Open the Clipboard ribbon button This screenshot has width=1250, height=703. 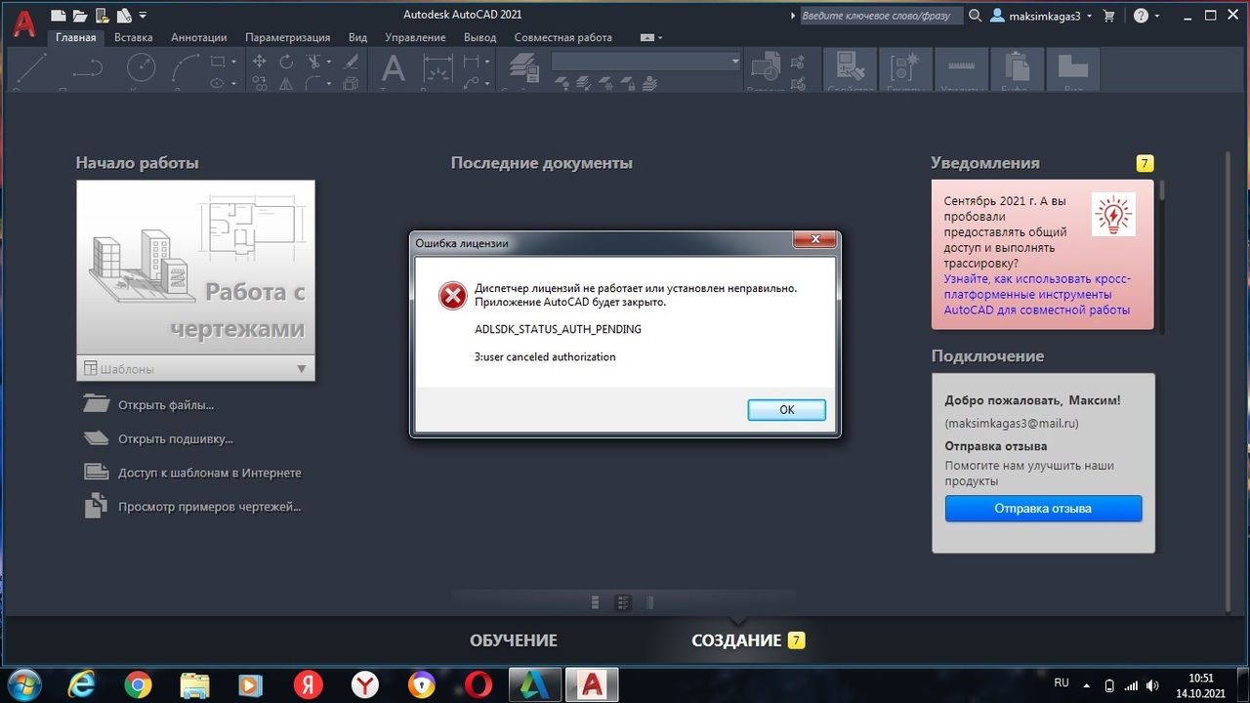[1018, 70]
